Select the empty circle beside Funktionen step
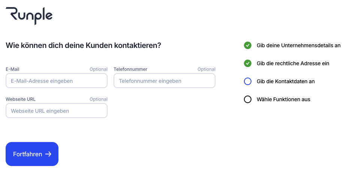The height and width of the screenshot is (196, 347). (x=248, y=99)
